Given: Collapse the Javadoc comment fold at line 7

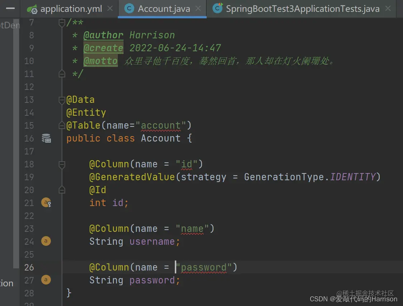Looking at the screenshot, I should 62,23.
